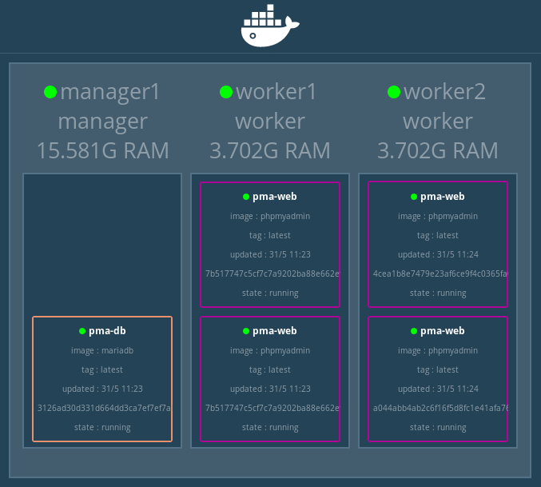Viewport: 541px width, 487px height.
Task: Click the green status dot beside worker2
Action: point(394,92)
